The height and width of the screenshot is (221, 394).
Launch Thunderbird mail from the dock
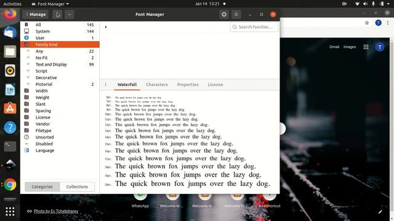coord(10,33)
